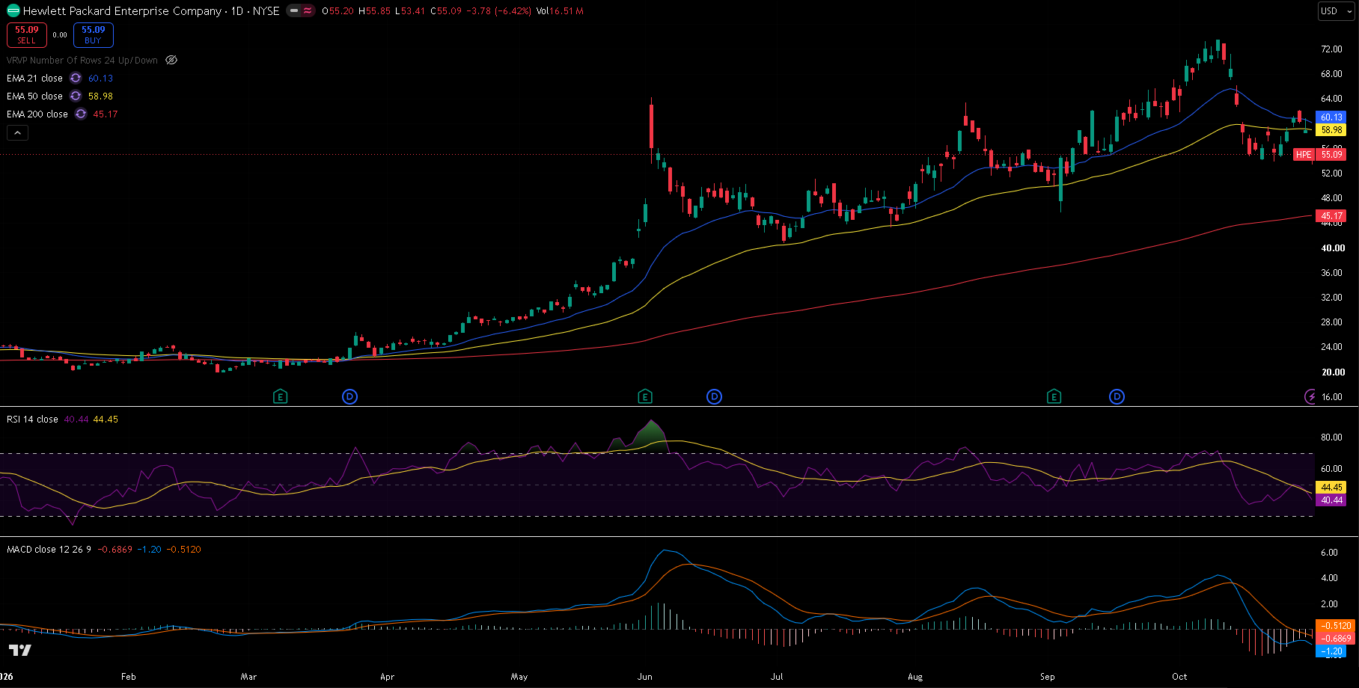Collapse the indicator legend
The height and width of the screenshot is (688, 1359).
tap(17, 133)
